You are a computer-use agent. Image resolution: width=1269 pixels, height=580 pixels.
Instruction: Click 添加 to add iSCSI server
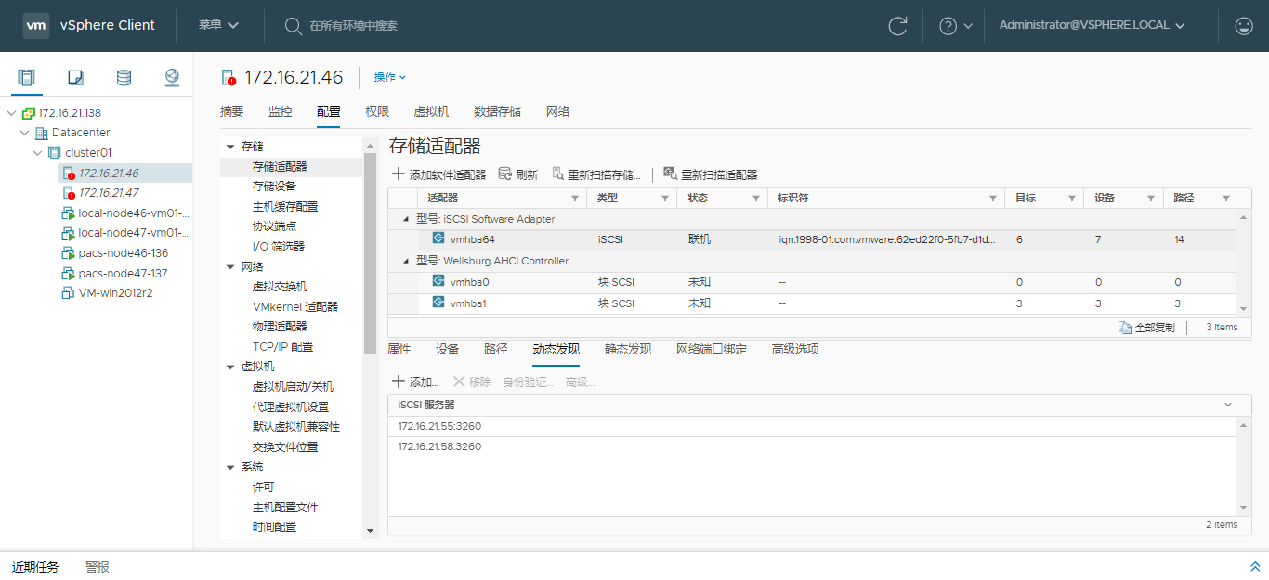coord(415,381)
